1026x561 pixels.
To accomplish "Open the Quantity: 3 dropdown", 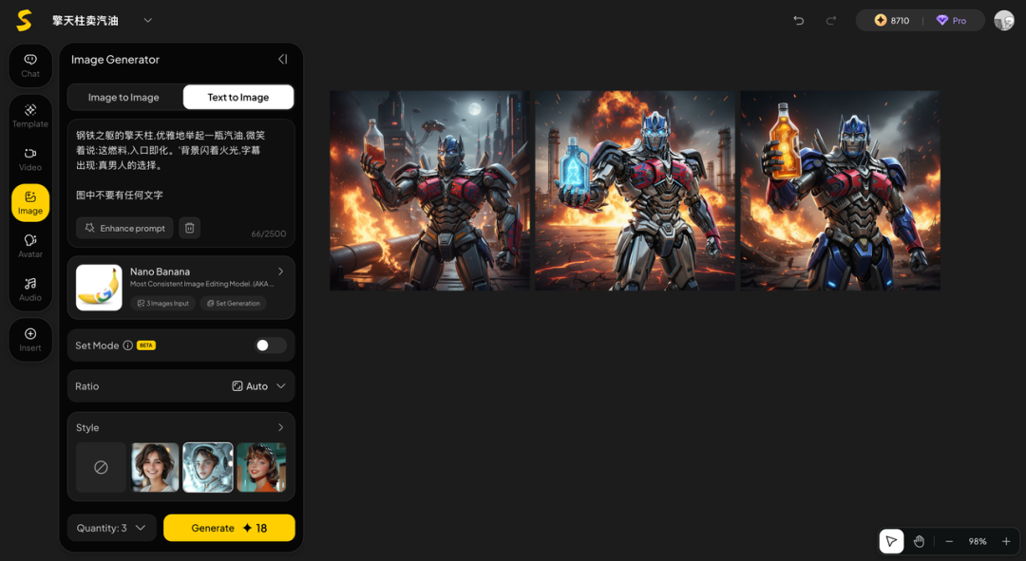I will click(112, 528).
